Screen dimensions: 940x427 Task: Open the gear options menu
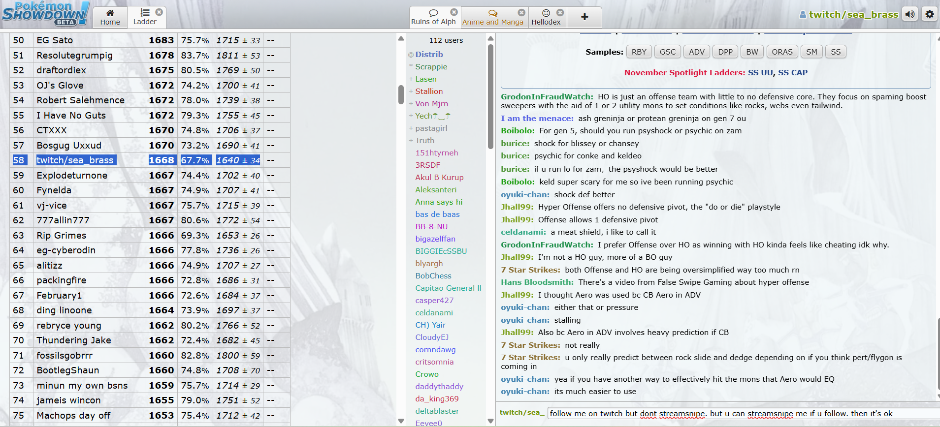coord(929,14)
